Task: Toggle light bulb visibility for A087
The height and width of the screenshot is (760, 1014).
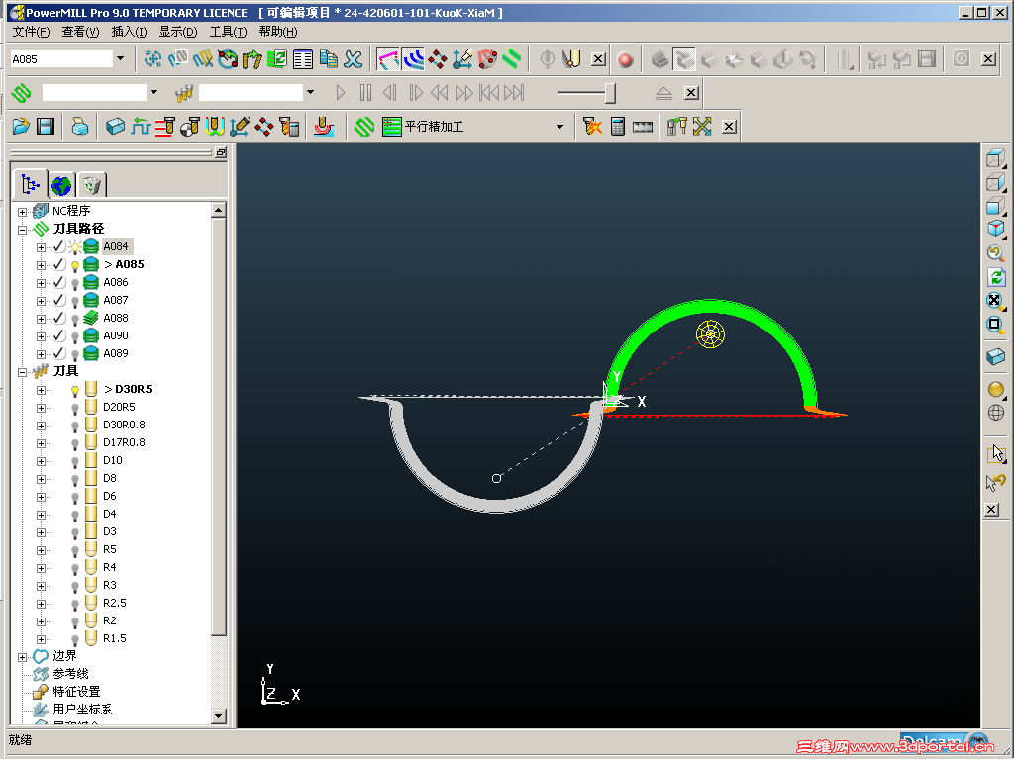Action: [75, 301]
